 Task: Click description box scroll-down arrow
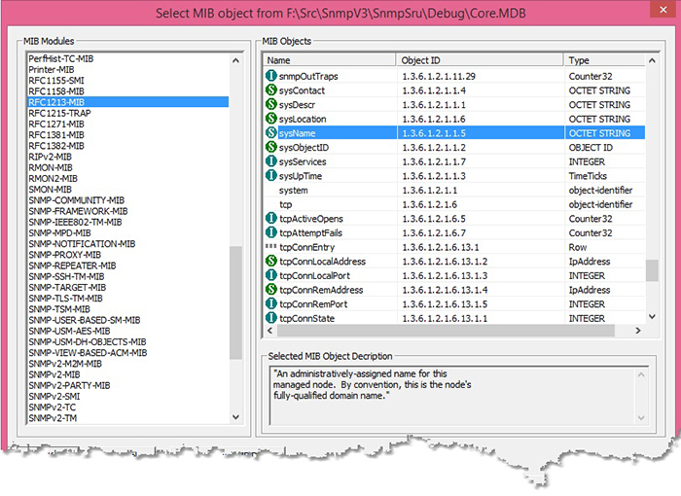coord(641,418)
